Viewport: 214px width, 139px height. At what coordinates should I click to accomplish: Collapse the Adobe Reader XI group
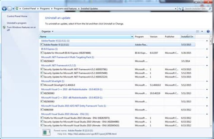207,41
